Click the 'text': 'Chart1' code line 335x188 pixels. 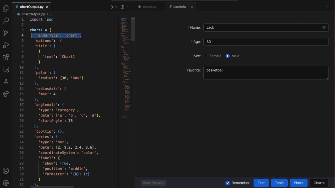tap(60, 57)
